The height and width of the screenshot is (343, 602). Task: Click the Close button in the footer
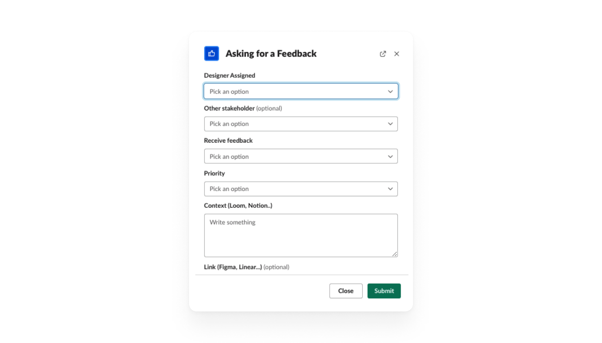(346, 291)
